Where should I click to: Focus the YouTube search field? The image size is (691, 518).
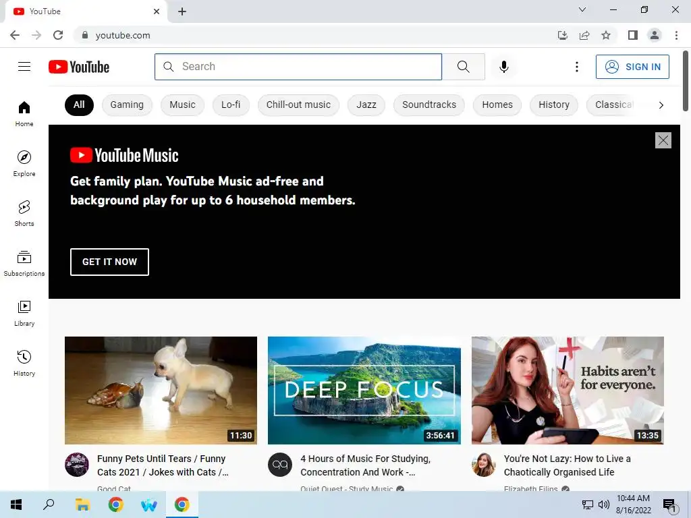pos(298,67)
